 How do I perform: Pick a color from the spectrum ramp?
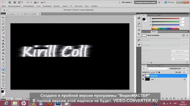(x=165, y=29)
